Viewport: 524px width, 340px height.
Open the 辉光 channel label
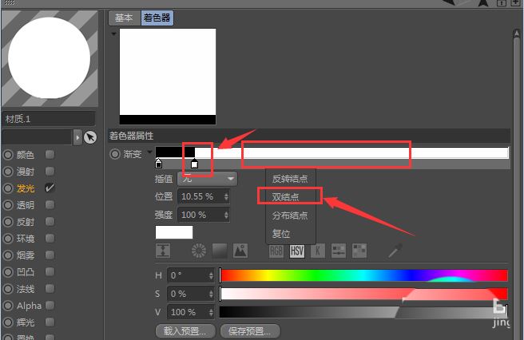pos(26,322)
